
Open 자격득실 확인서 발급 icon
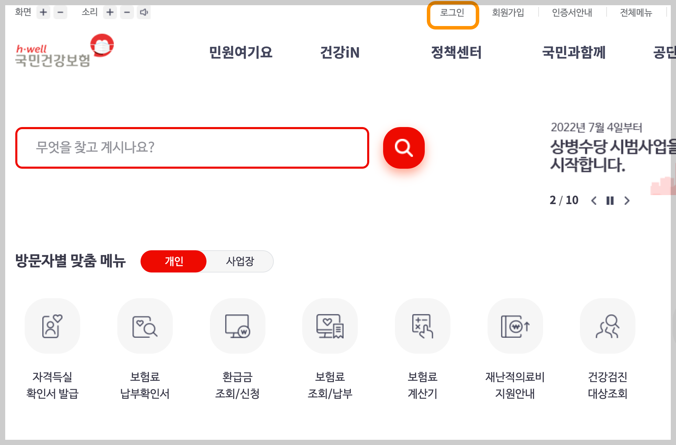(x=52, y=326)
